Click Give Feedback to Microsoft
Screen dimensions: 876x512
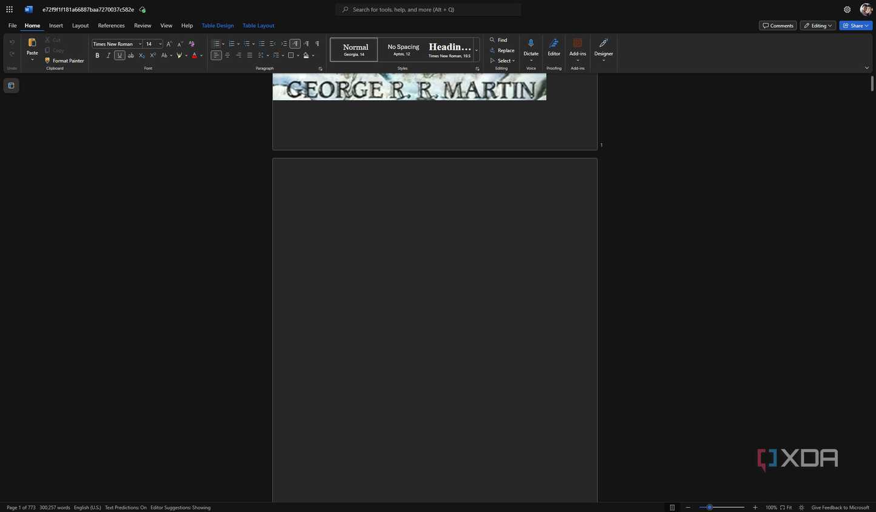840,508
